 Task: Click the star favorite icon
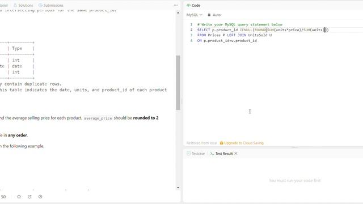19,197
